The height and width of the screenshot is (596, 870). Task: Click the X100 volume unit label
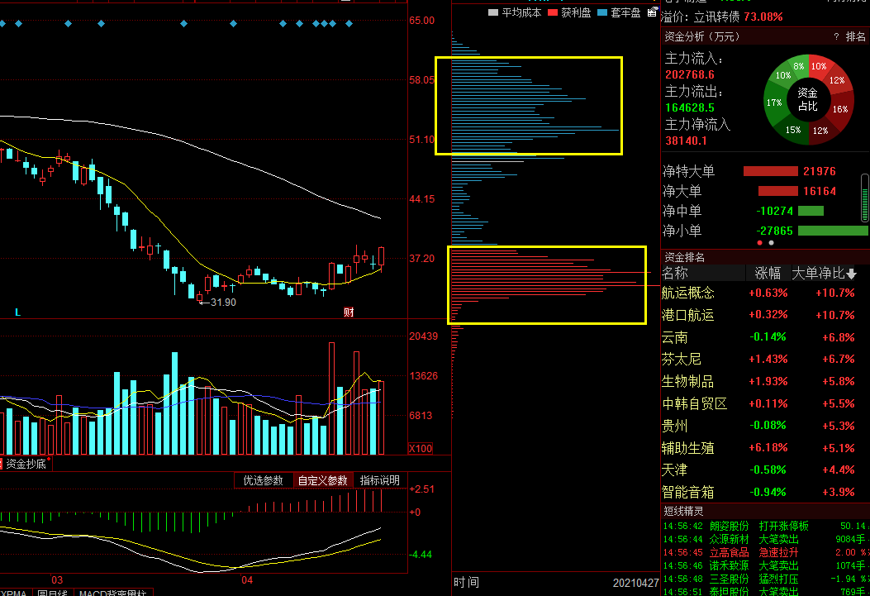(420, 448)
